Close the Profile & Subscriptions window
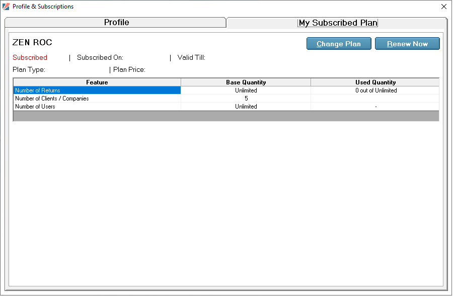The width and height of the screenshot is (453, 296). click(444, 7)
